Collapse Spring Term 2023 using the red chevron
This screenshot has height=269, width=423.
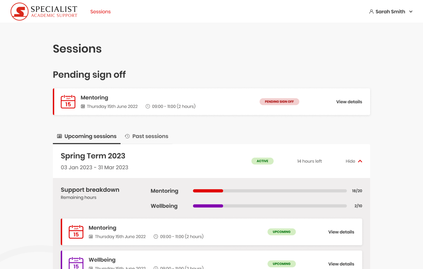360,161
